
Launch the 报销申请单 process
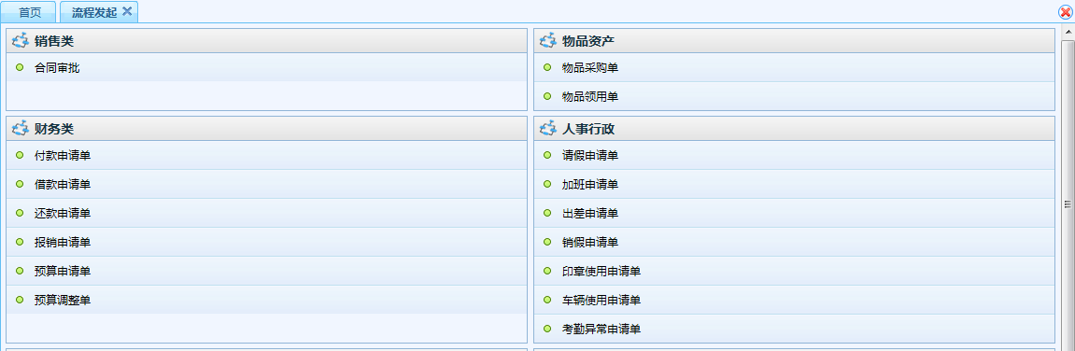63,242
